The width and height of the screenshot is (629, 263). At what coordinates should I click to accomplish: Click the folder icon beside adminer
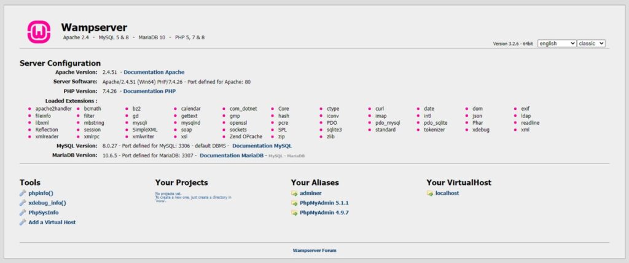294,193
